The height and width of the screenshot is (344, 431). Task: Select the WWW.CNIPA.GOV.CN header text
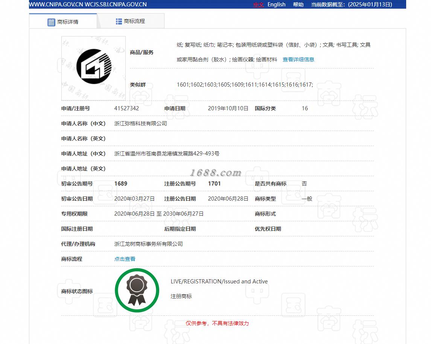56,5
